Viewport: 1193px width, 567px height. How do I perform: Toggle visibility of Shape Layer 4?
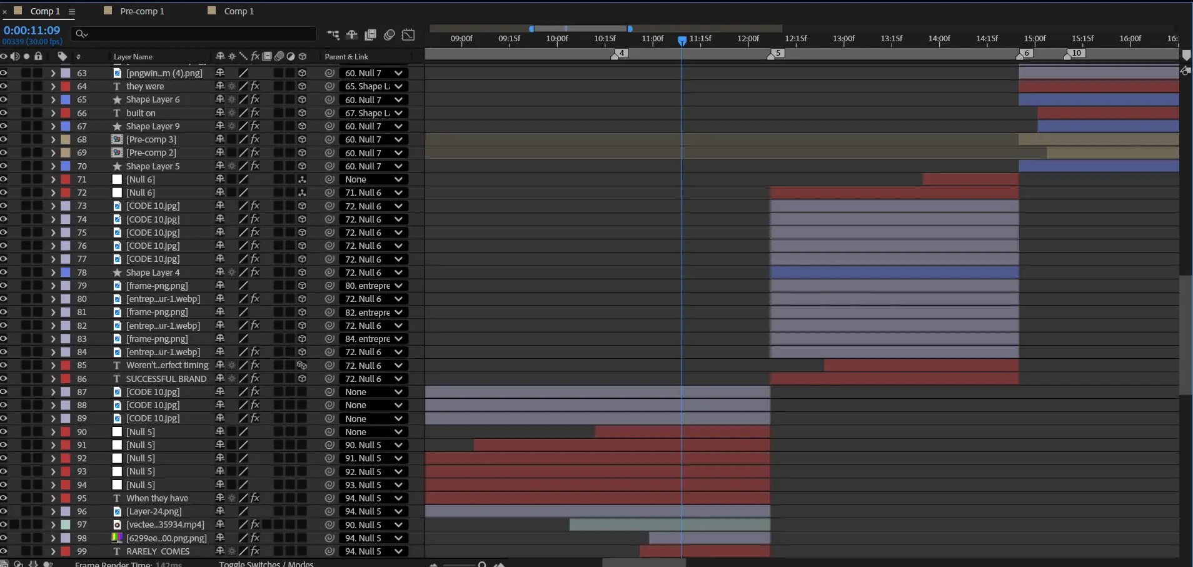tap(4, 273)
